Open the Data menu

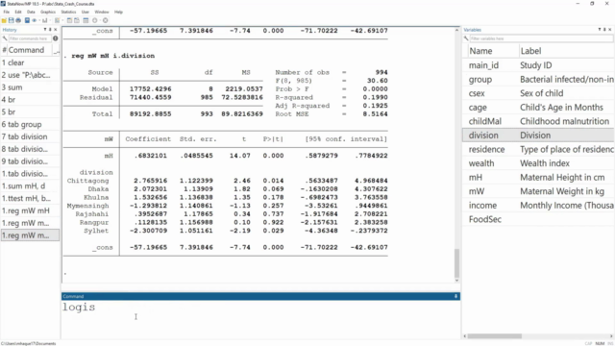pyautogui.click(x=31, y=12)
